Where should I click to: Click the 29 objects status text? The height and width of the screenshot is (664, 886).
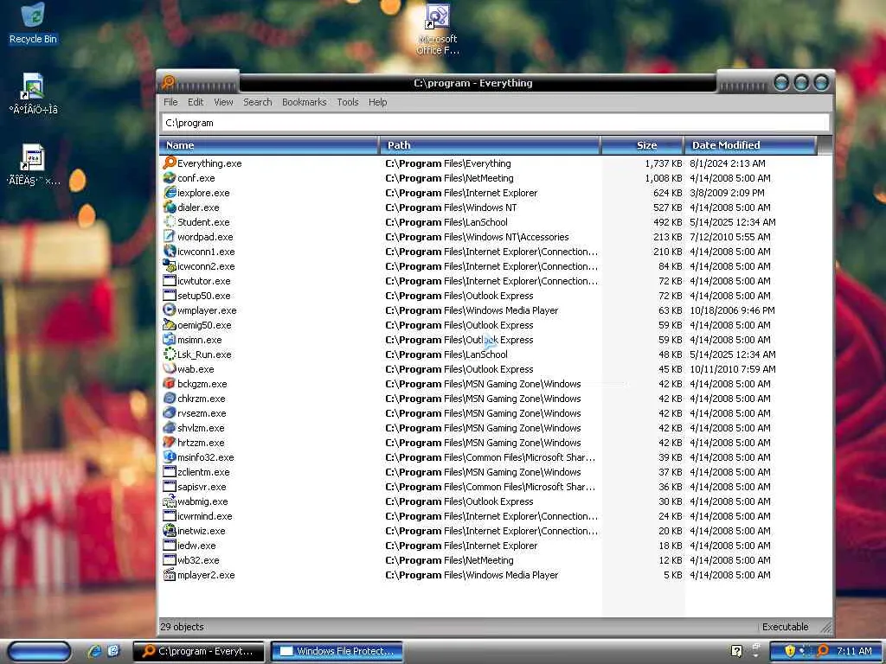point(182,627)
